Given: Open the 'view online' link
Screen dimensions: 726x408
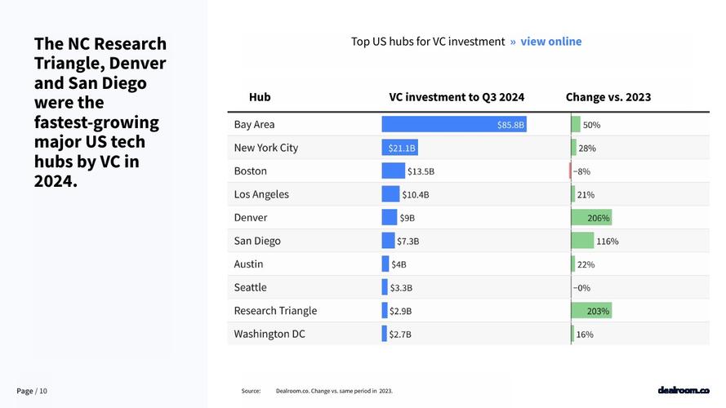Looking at the screenshot, I should pos(551,42).
